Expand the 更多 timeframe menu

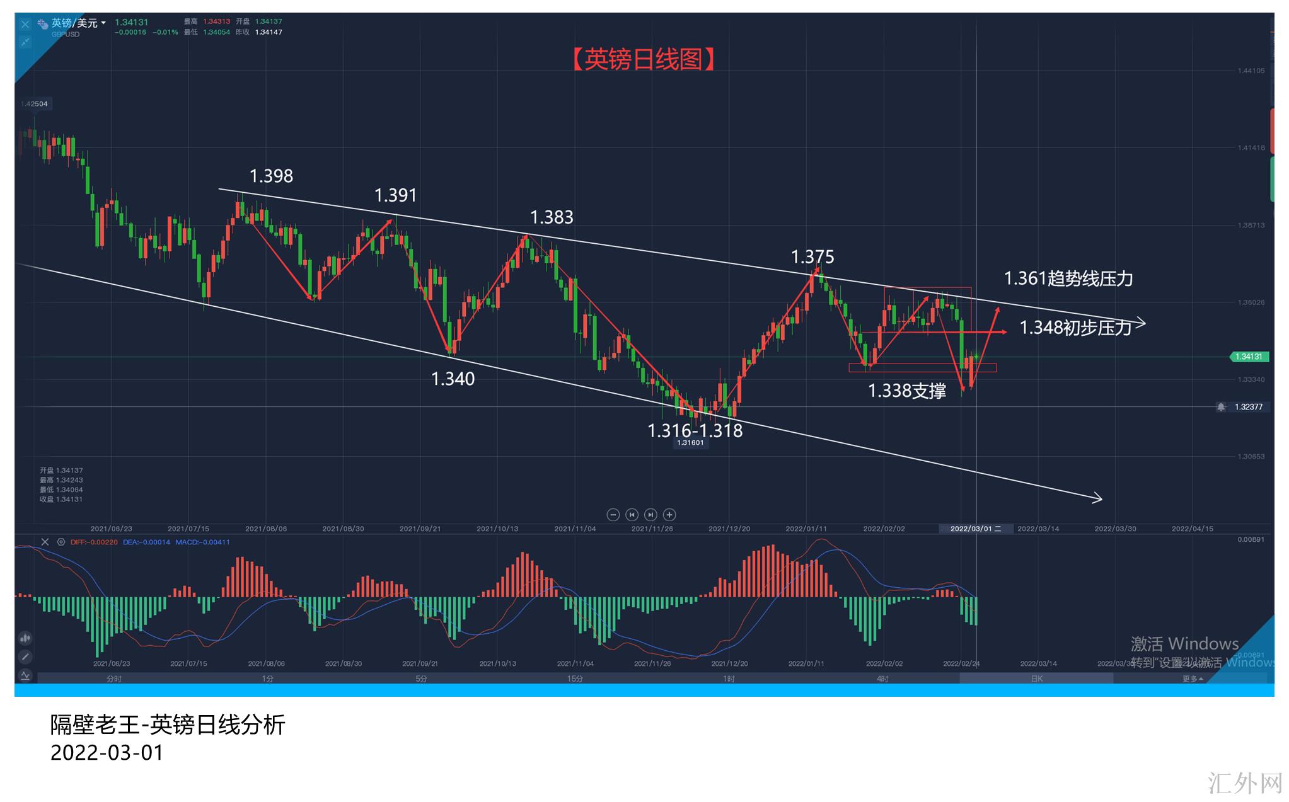tap(1192, 679)
